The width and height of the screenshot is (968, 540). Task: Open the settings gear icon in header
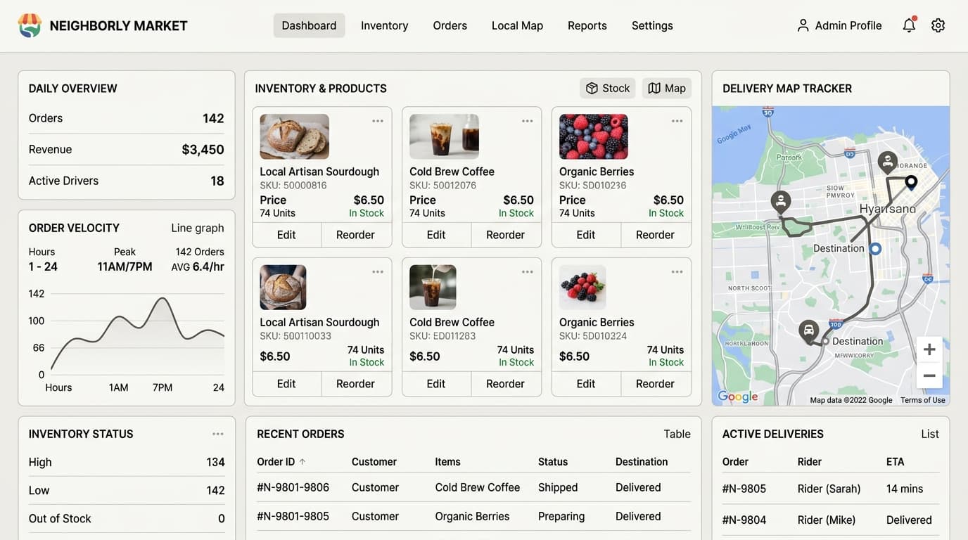938,25
